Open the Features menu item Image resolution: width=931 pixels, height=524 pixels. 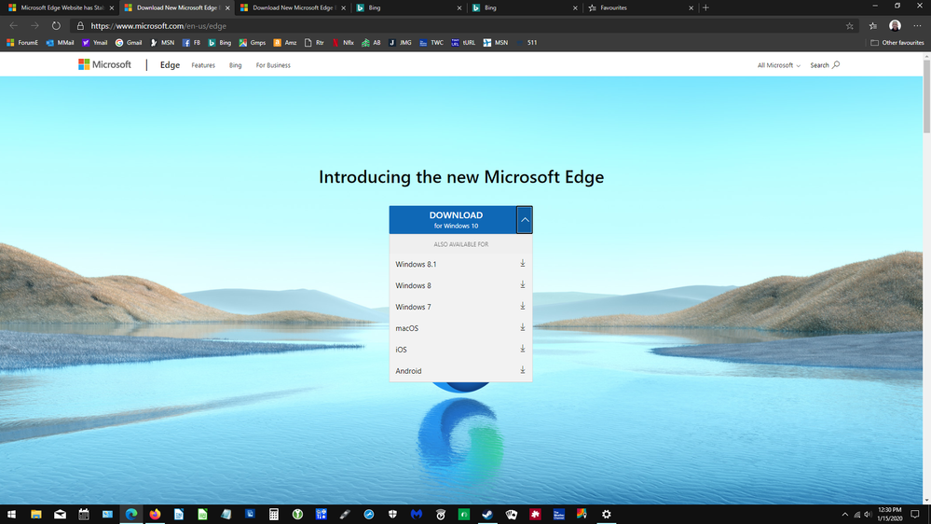pos(203,65)
